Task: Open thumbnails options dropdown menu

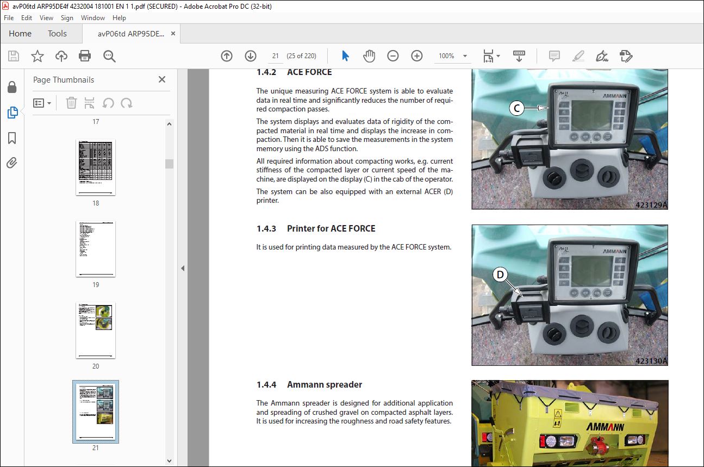Action: tap(42, 103)
